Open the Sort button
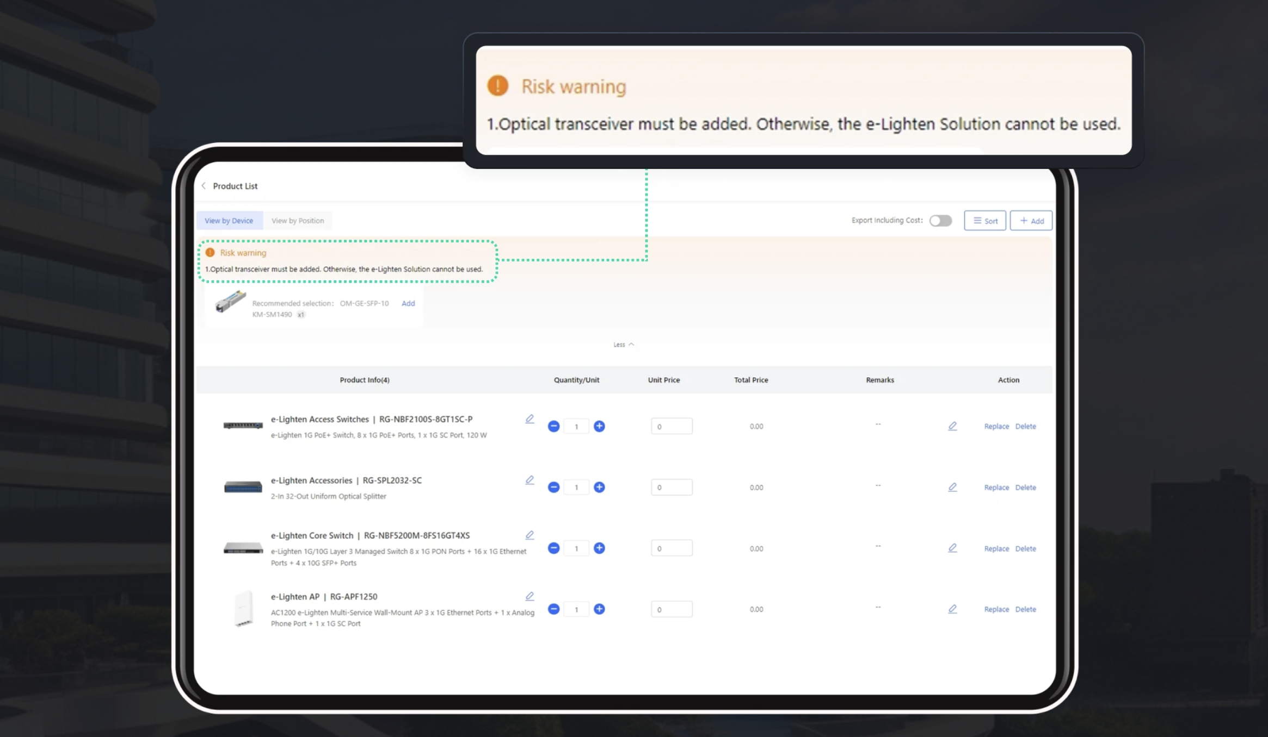Viewport: 1268px width, 737px height. tap(985, 221)
